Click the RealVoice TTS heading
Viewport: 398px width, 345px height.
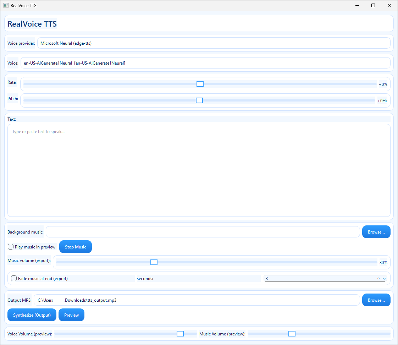pyautogui.click(x=32, y=24)
